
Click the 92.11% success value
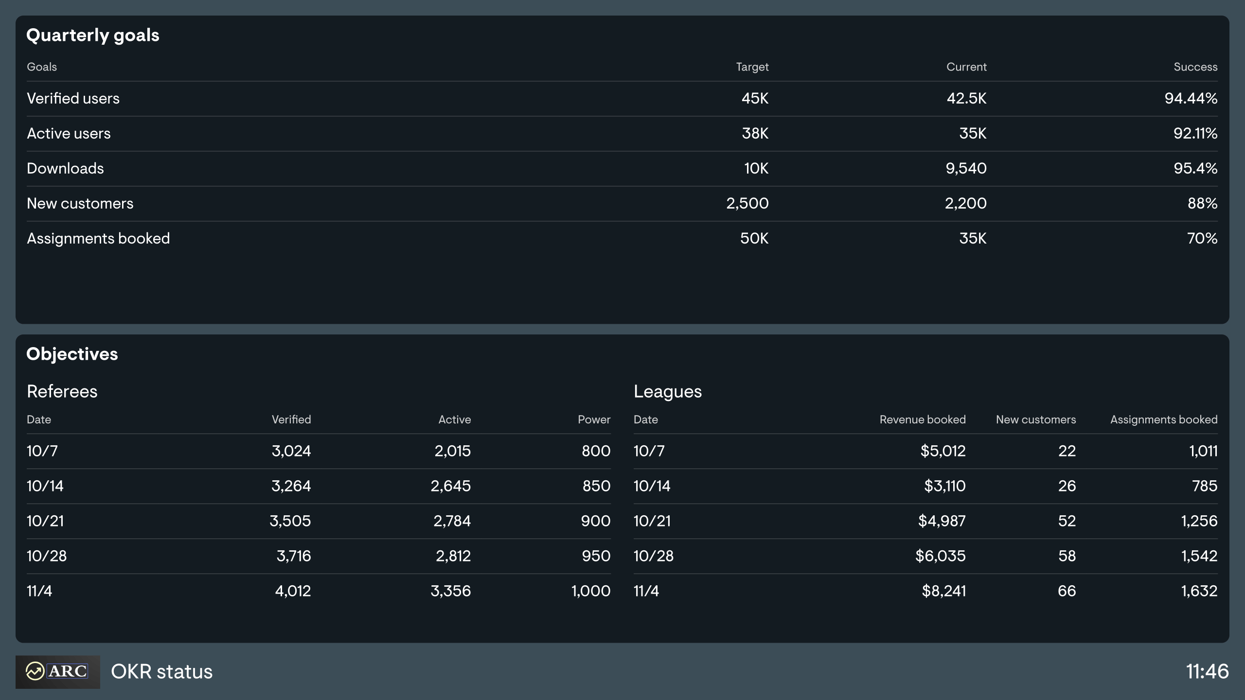pyautogui.click(x=1195, y=133)
